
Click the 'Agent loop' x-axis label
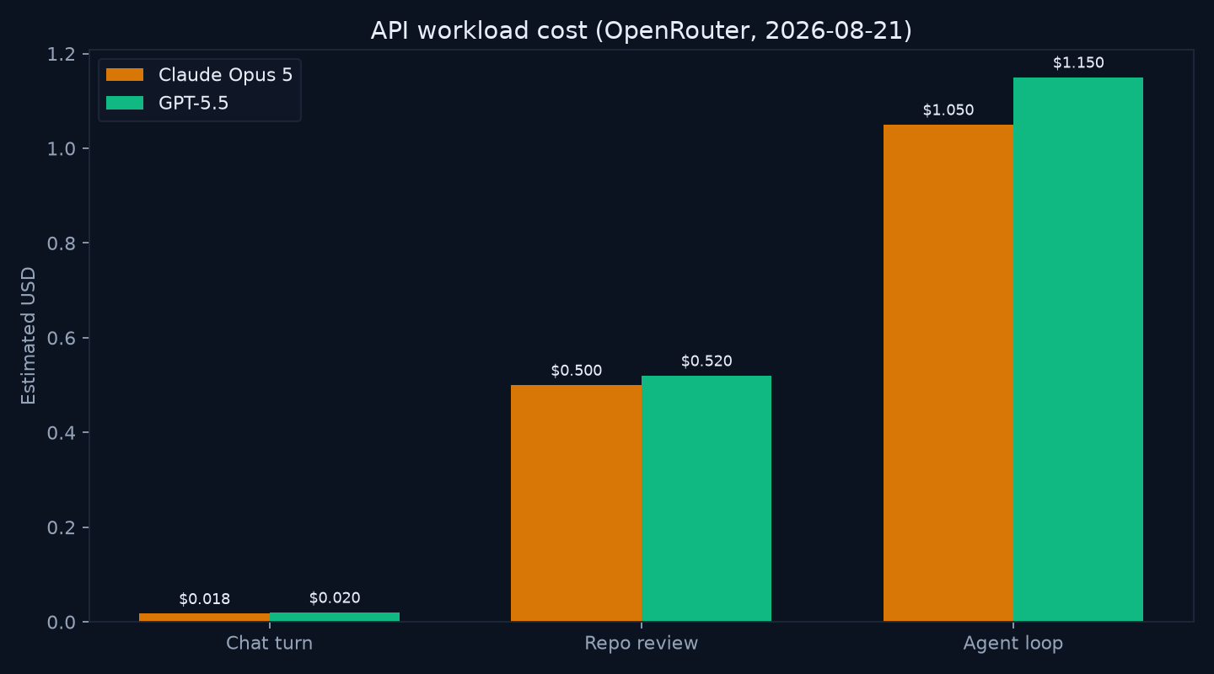click(x=1013, y=644)
